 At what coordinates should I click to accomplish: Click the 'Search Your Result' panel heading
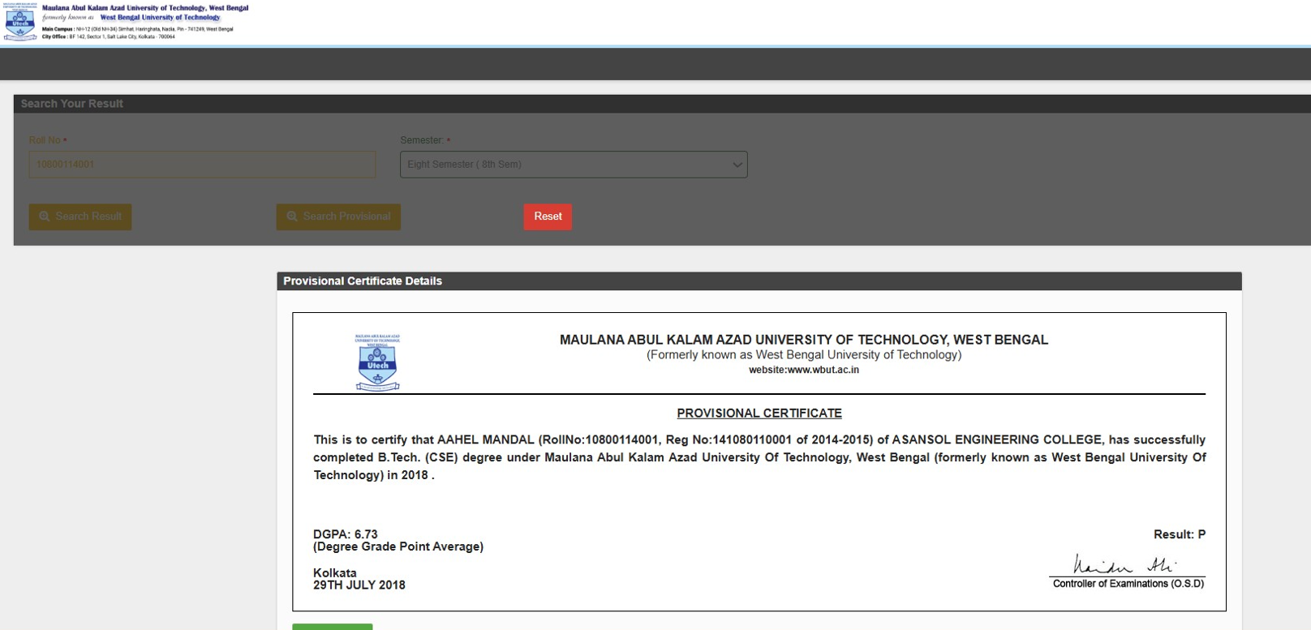click(x=72, y=104)
